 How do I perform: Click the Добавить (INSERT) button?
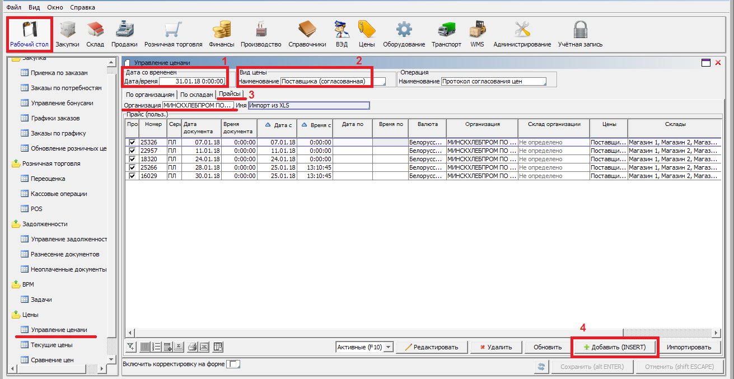pos(615,347)
